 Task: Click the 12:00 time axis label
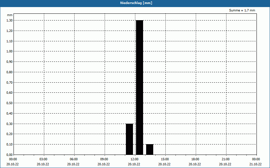(x=135, y=159)
